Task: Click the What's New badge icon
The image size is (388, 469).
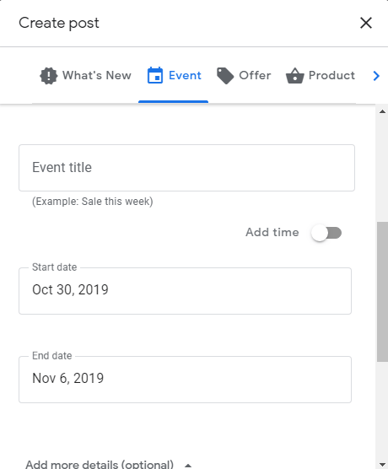Action: tap(48, 76)
